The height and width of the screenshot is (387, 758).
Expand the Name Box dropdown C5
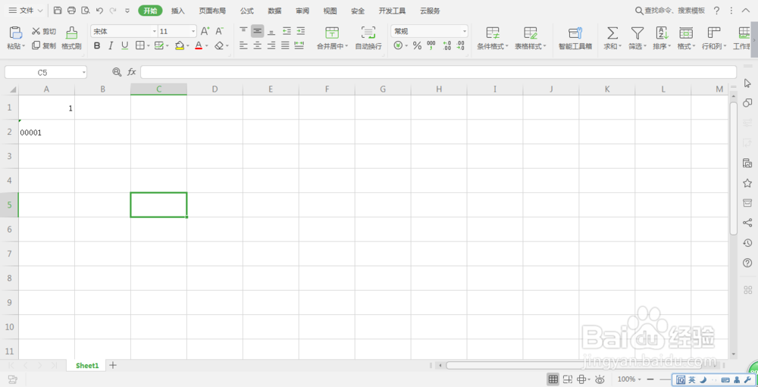(x=84, y=73)
